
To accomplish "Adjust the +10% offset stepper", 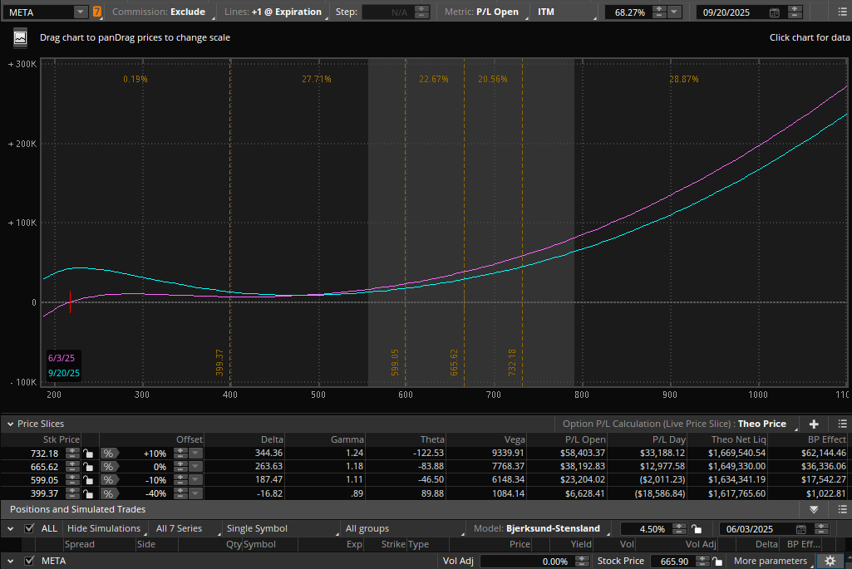I will tap(180, 453).
